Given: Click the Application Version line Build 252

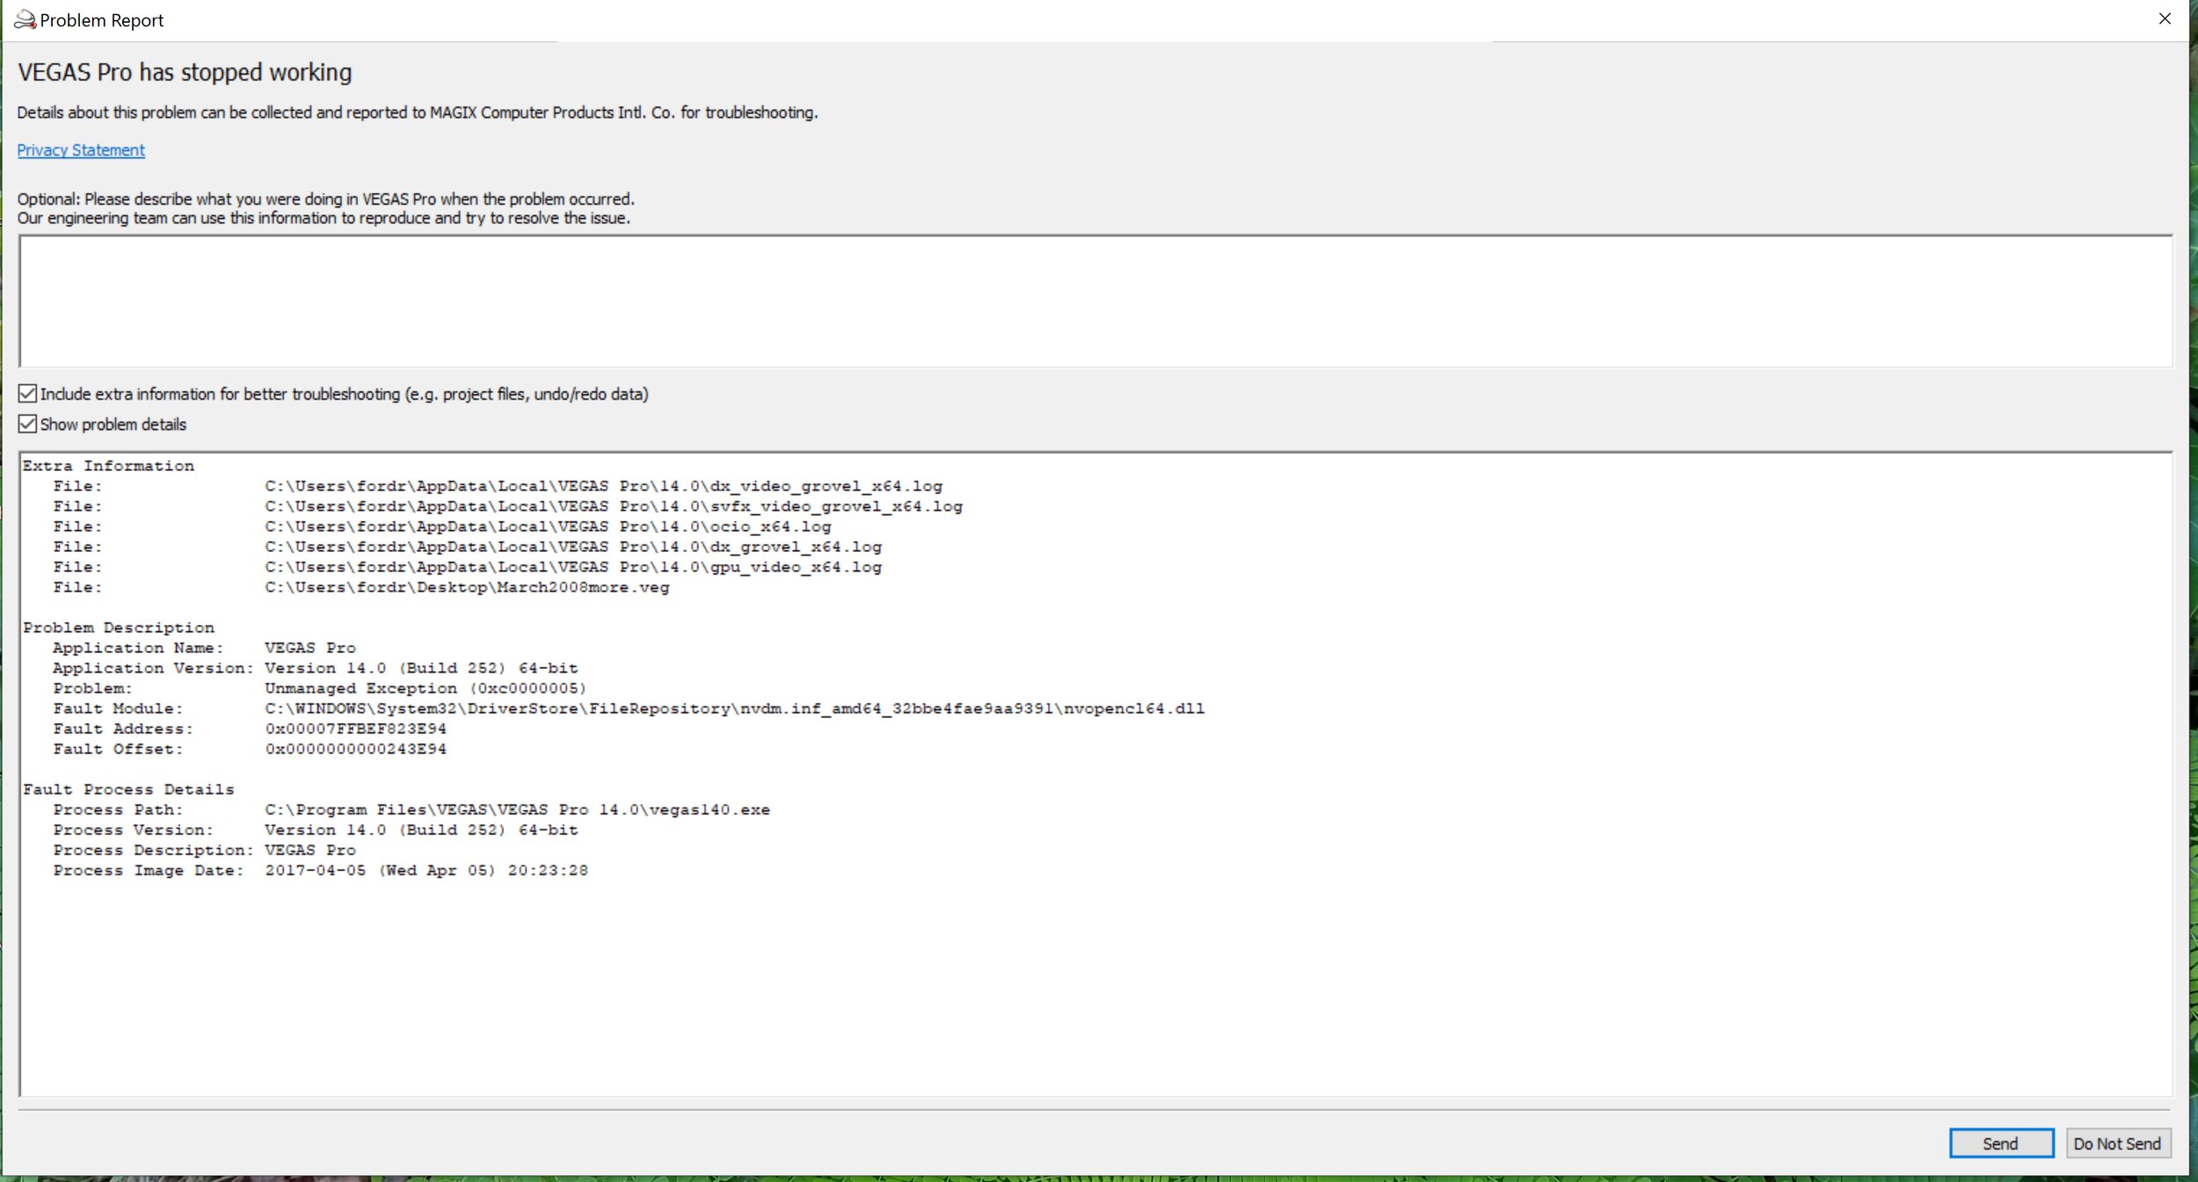Looking at the screenshot, I should tap(421, 668).
